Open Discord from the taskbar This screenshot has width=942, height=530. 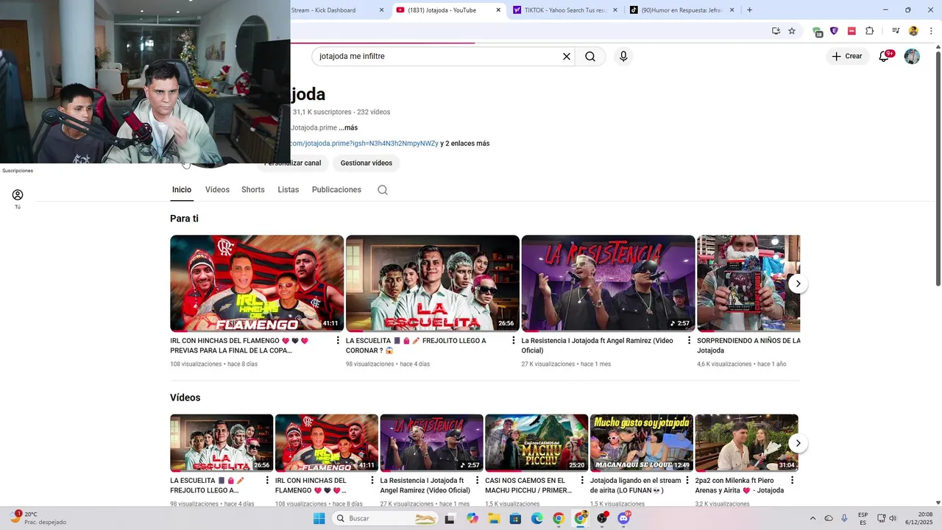[623, 518]
